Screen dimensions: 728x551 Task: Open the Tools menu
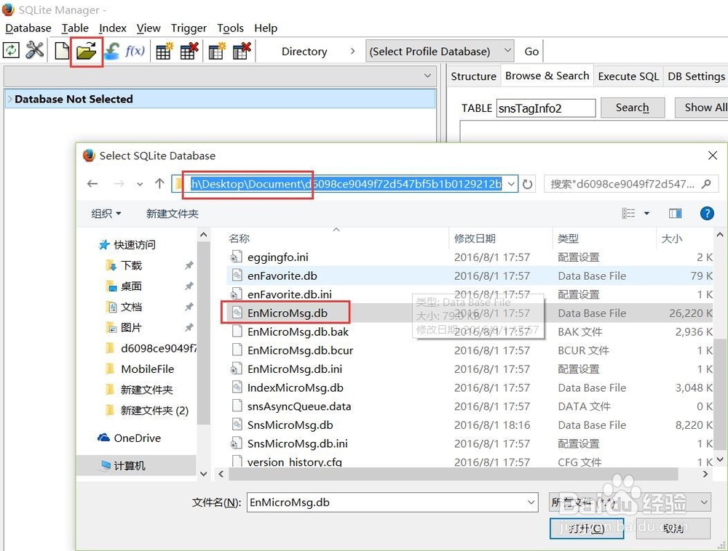230,28
